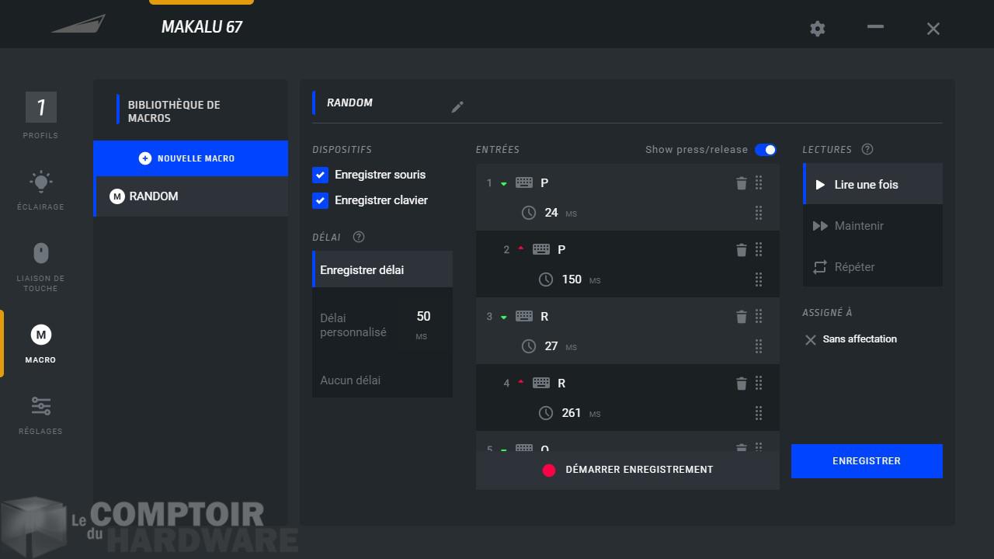
Task: Click the Nouvelle Macro button
Action: (190, 158)
